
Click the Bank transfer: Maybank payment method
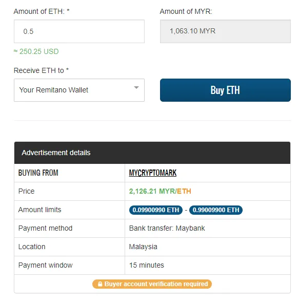[x=167, y=228]
